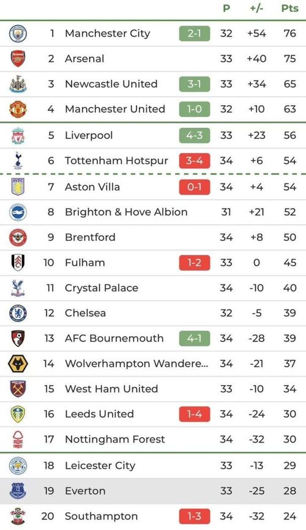This screenshot has height=530, width=306.
Task: Open Manchester City's 2-1 result badge
Action: (x=195, y=34)
